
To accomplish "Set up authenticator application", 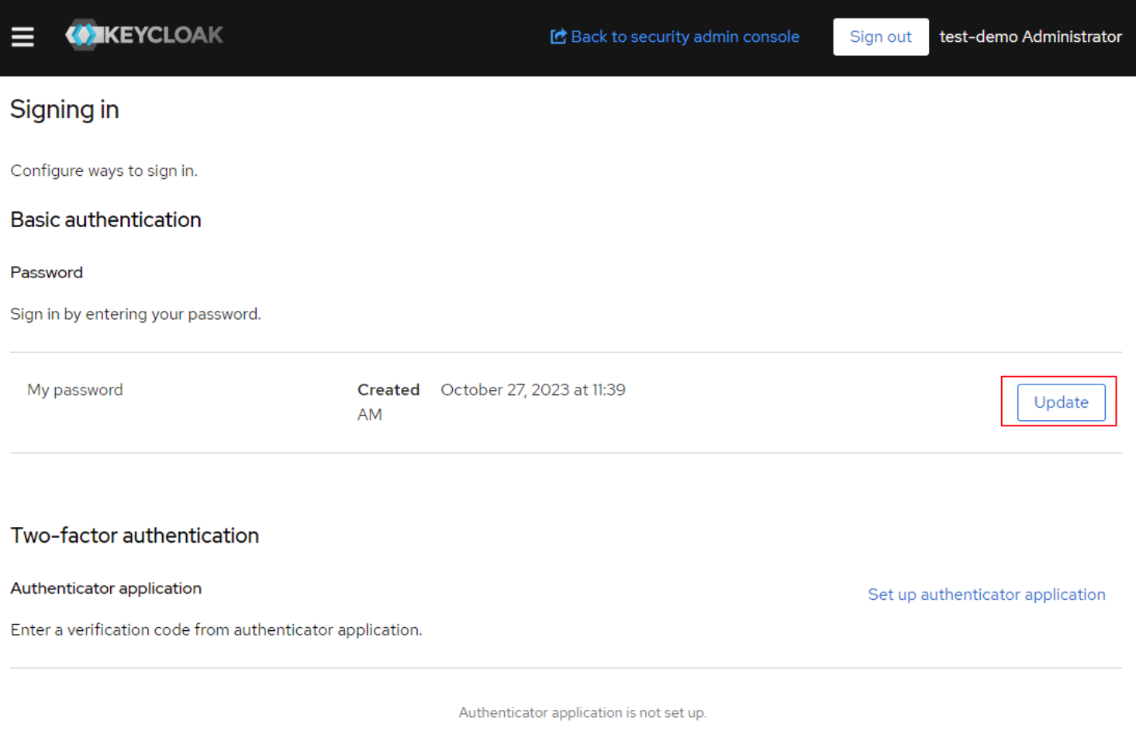I will [x=986, y=594].
